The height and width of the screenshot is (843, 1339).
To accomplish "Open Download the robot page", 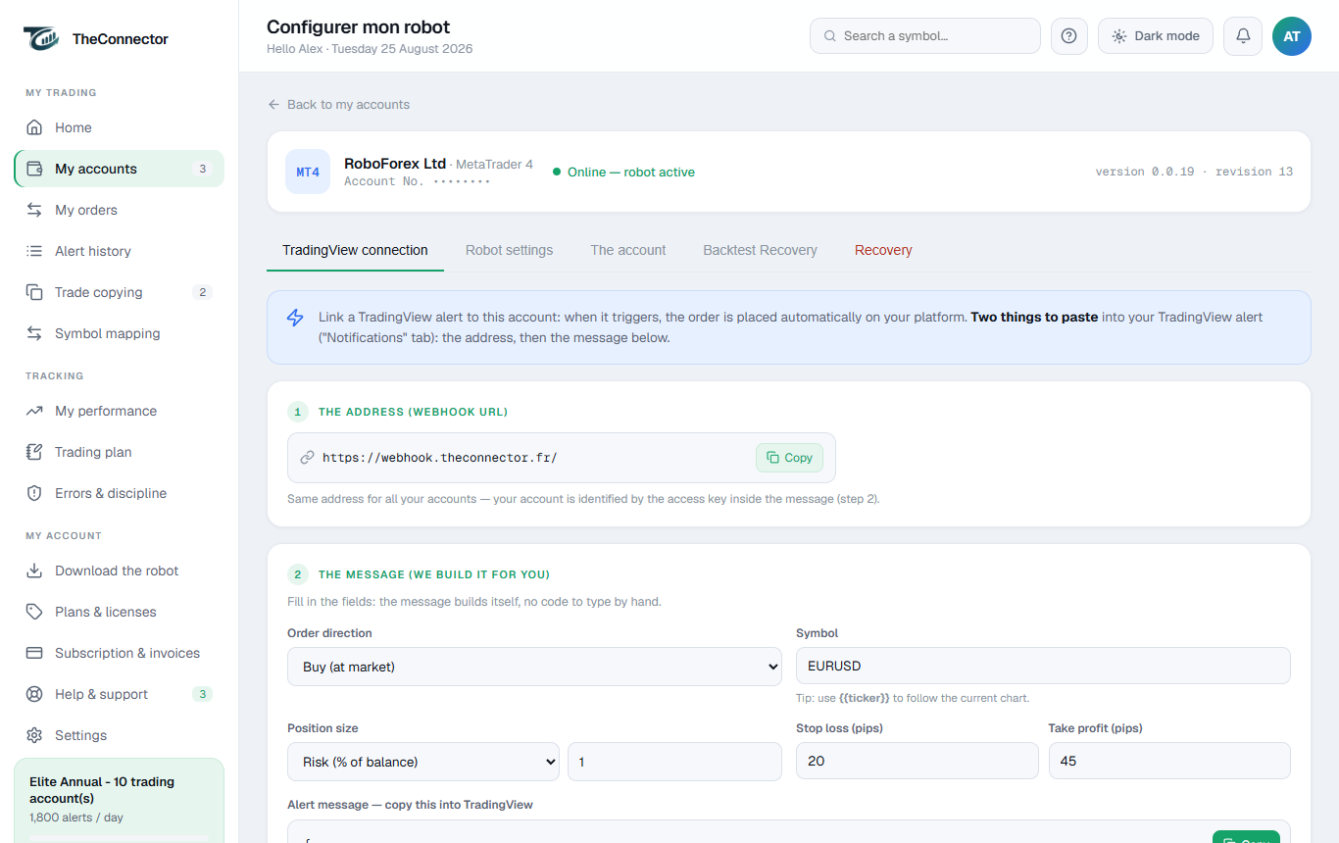I will point(119,570).
